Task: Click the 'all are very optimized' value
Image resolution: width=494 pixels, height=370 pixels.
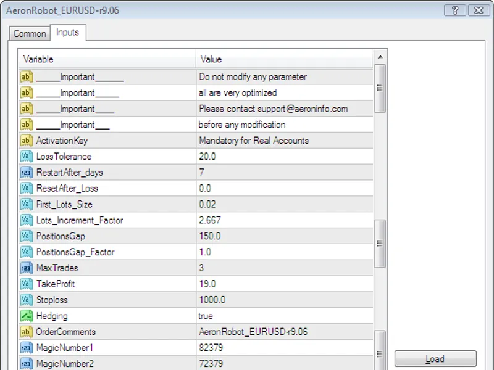Action: pos(238,93)
